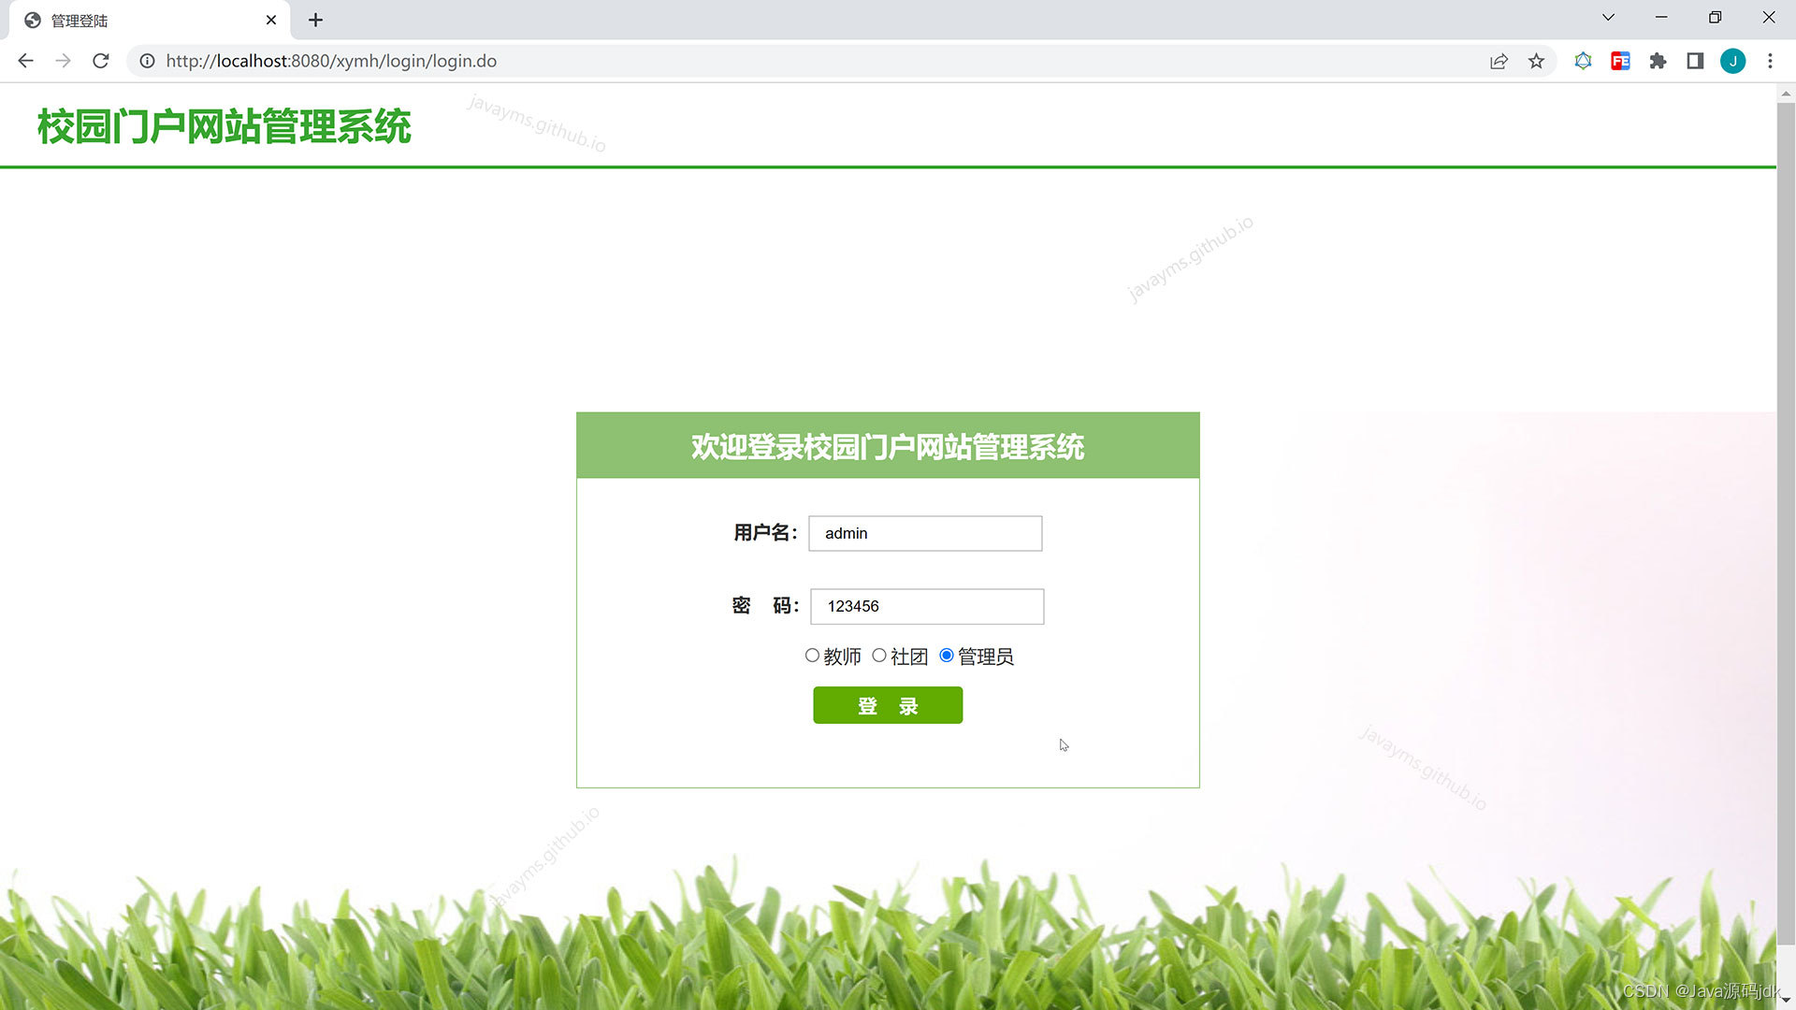Toggle the browser side panel icon

pos(1695,61)
